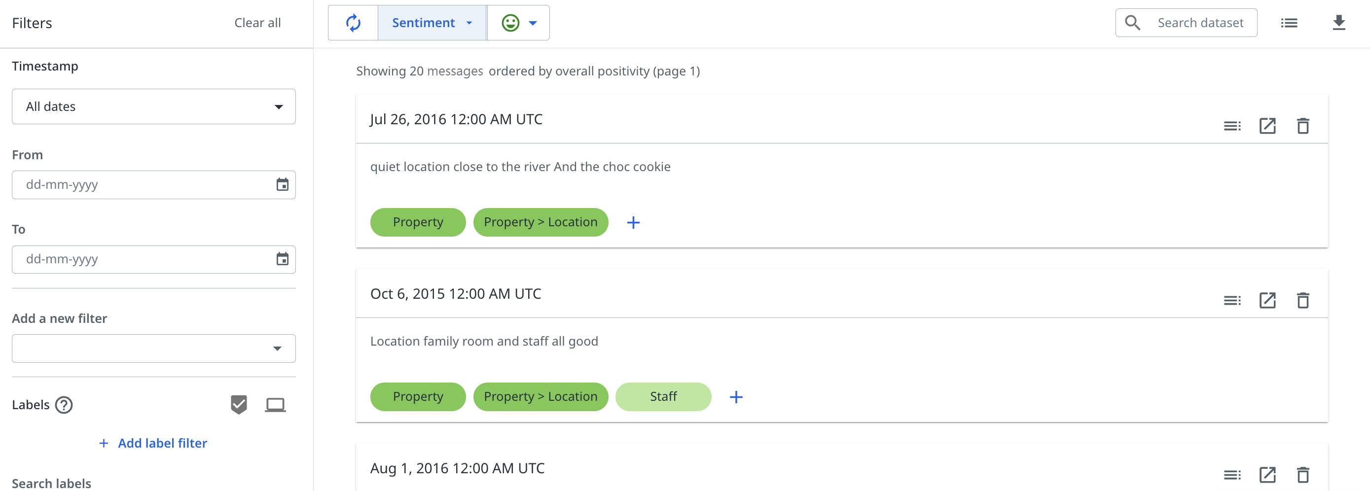
Task: Open the Add a new filter dropdown
Action: (153, 349)
